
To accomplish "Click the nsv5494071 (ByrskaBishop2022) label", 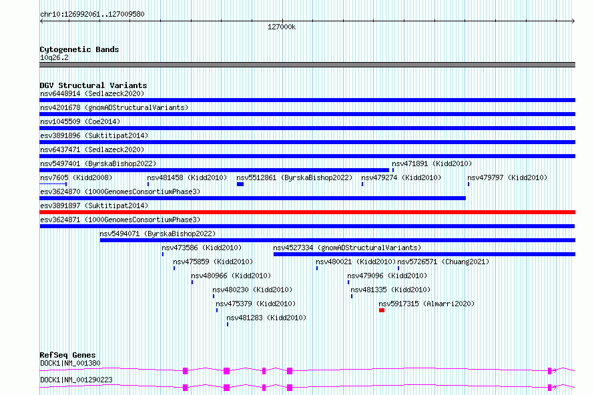I will (x=158, y=234).
